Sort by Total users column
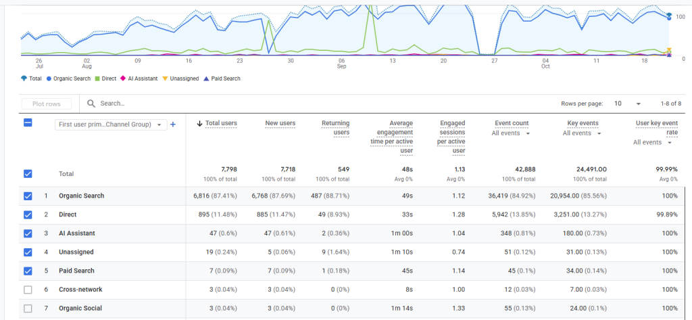 (x=221, y=123)
